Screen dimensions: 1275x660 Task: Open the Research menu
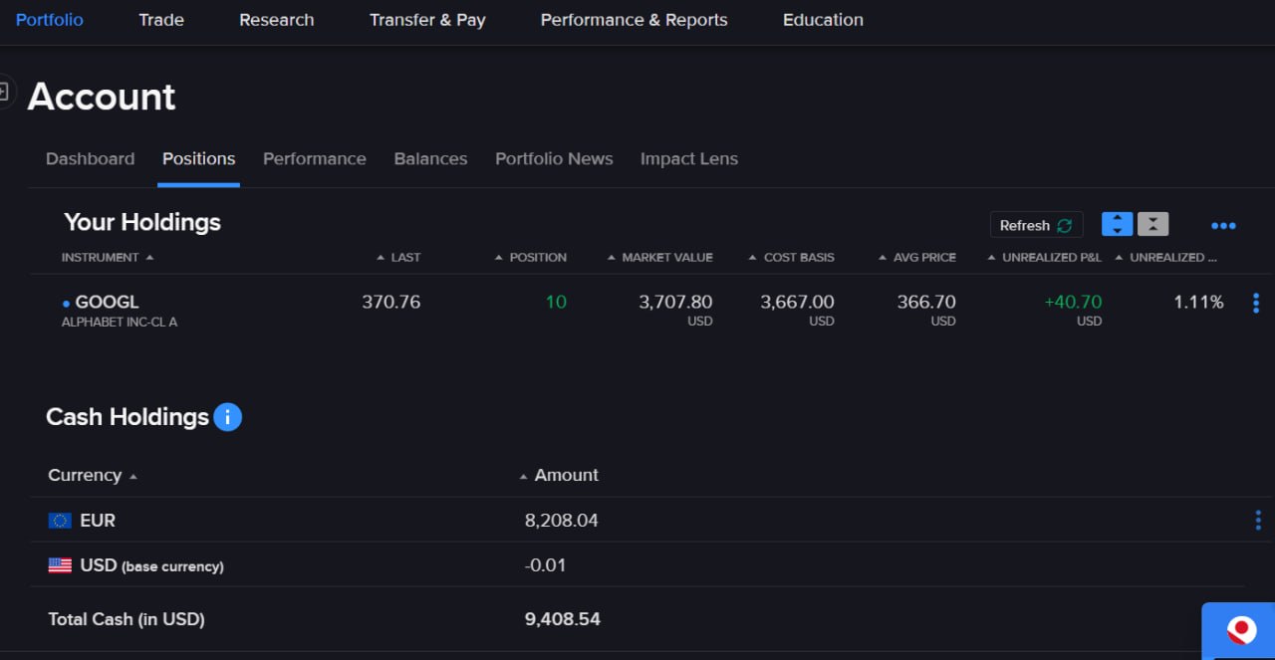coord(277,20)
